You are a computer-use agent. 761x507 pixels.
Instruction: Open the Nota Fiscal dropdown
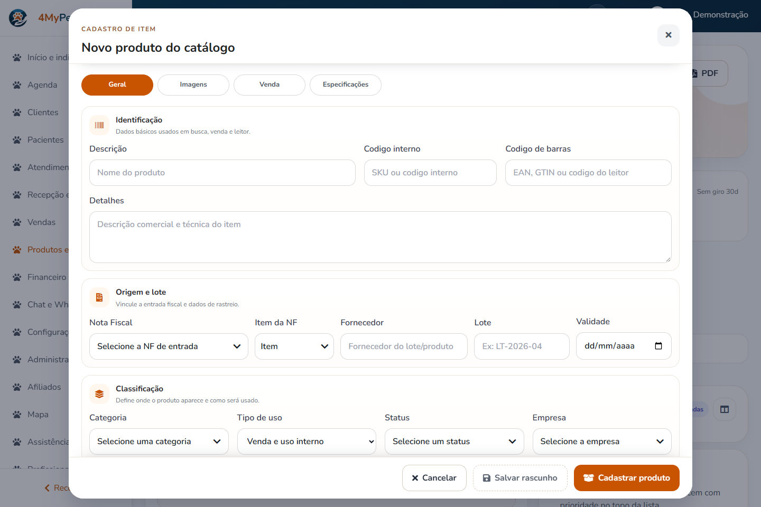tap(169, 346)
